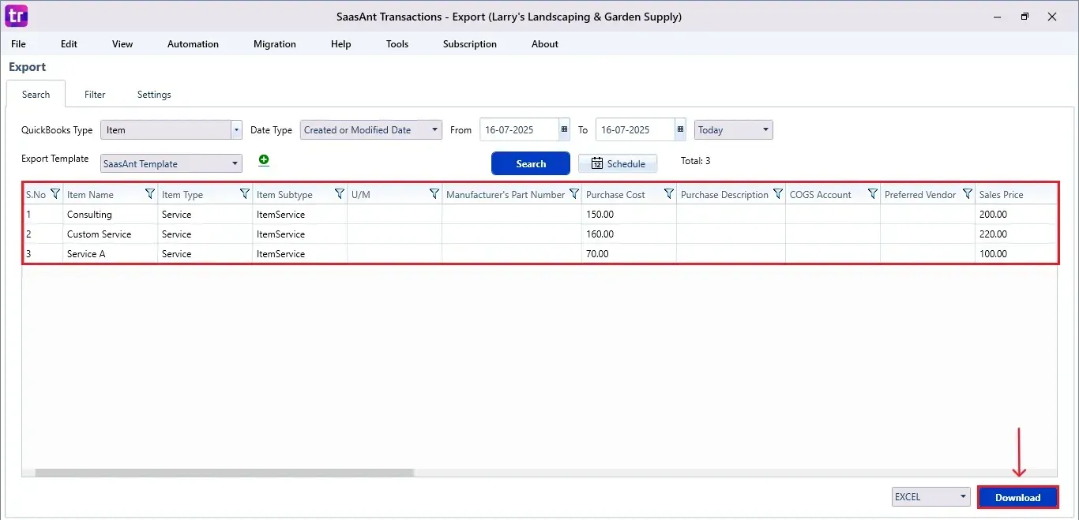Filter the Purchase Cost column
The image size is (1079, 520).
click(x=669, y=194)
